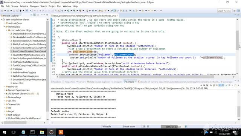This screenshot has height=136, width=241.
Task: Minimize the Project Explorer view
Action: click(x=44, y=15)
